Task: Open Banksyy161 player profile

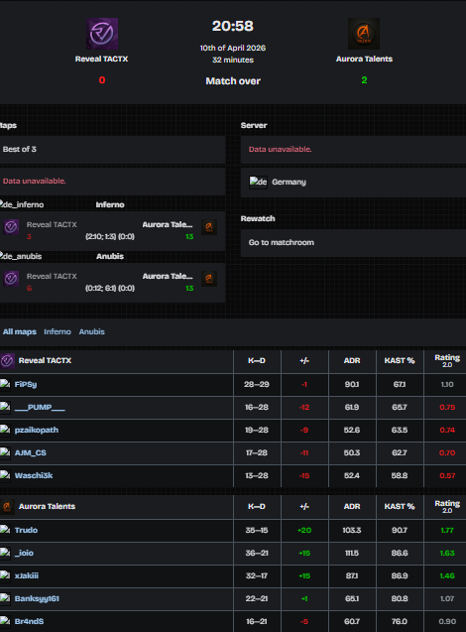Action: [37, 598]
